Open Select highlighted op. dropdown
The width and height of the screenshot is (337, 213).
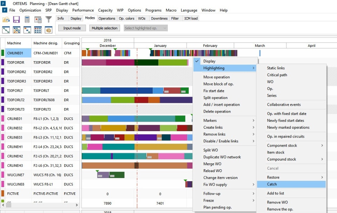pos(146,28)
